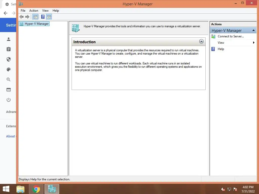Click Chrome Settings back arrow
Viewport: 259px width, 194px height.
coord(6,13)
